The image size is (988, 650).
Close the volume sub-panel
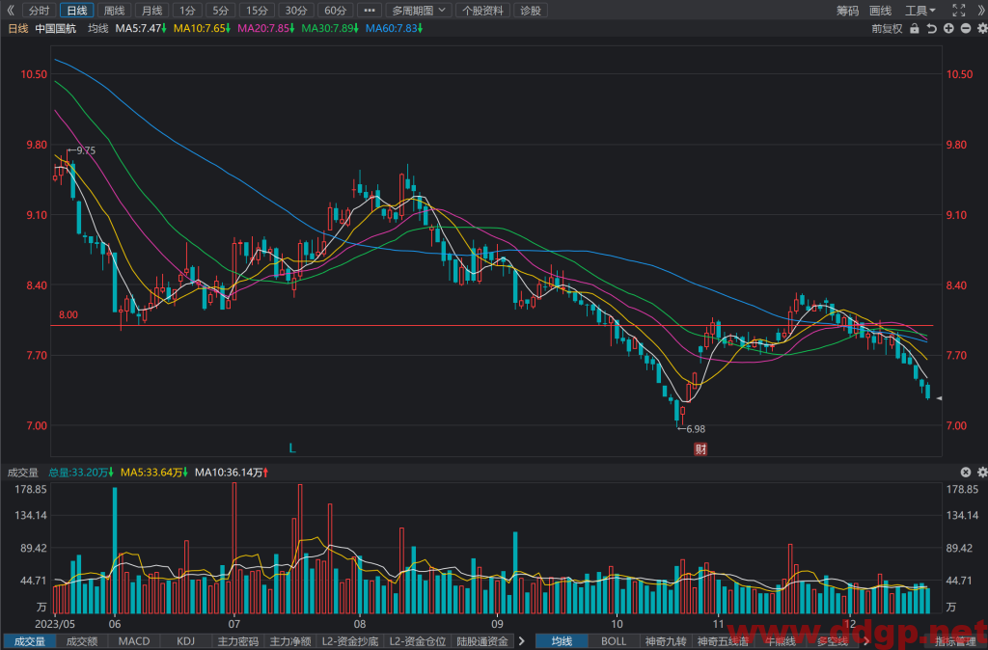coord(965,472)
